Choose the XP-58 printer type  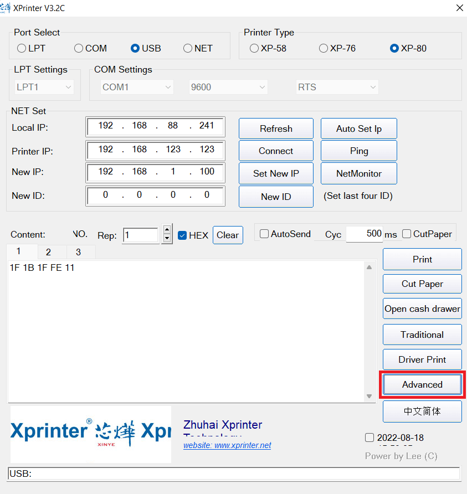click(x=254, y=48)
